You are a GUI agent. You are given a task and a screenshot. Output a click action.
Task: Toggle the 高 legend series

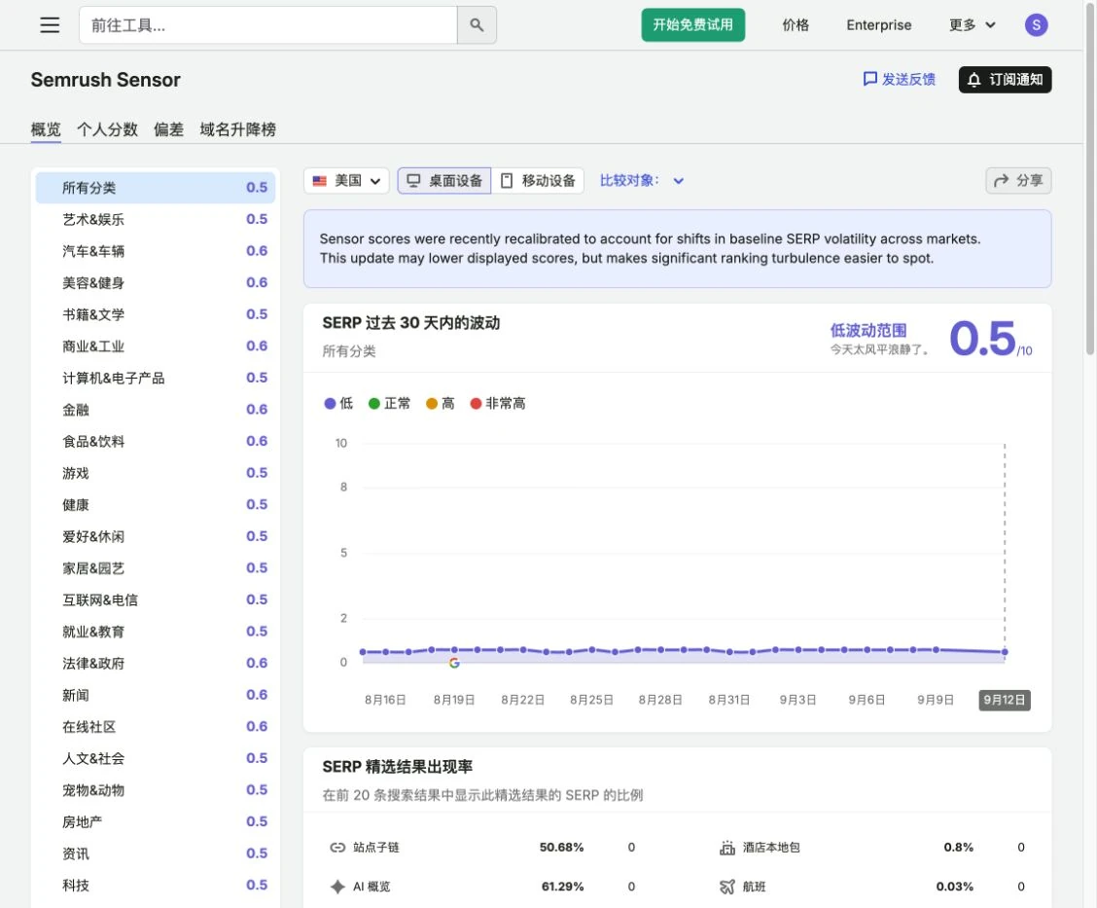point(440,403)
